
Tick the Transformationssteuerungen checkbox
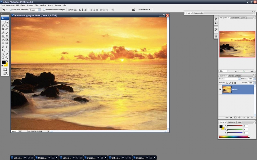point(44,10)
